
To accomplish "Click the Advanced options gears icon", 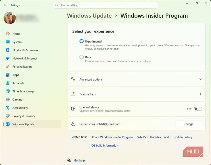I will 73,79.
